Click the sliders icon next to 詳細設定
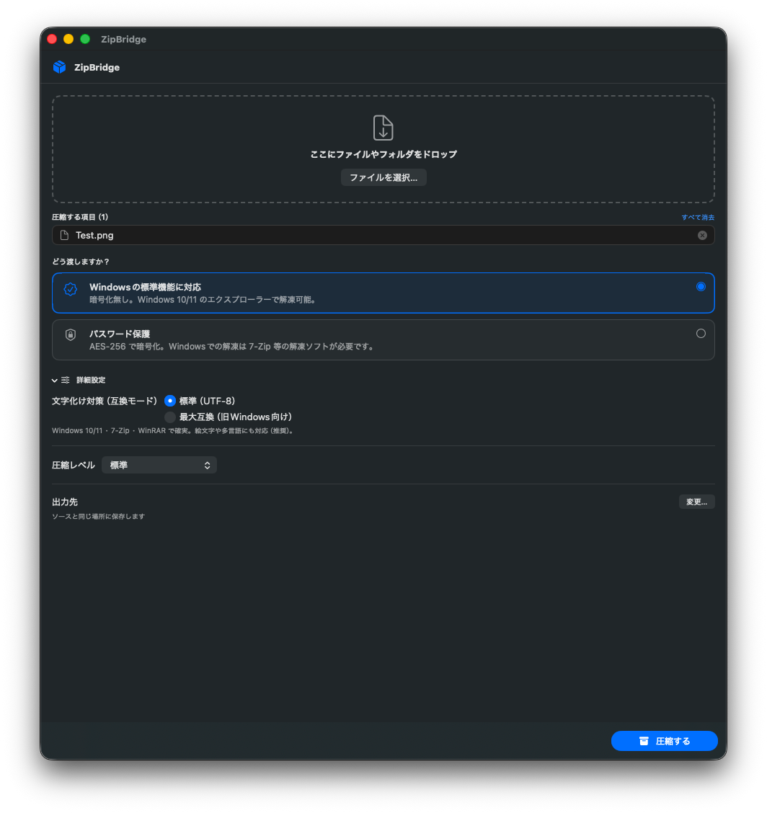 [66, 380]
